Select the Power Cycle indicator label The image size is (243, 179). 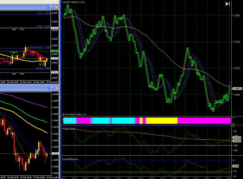(68, 128)
